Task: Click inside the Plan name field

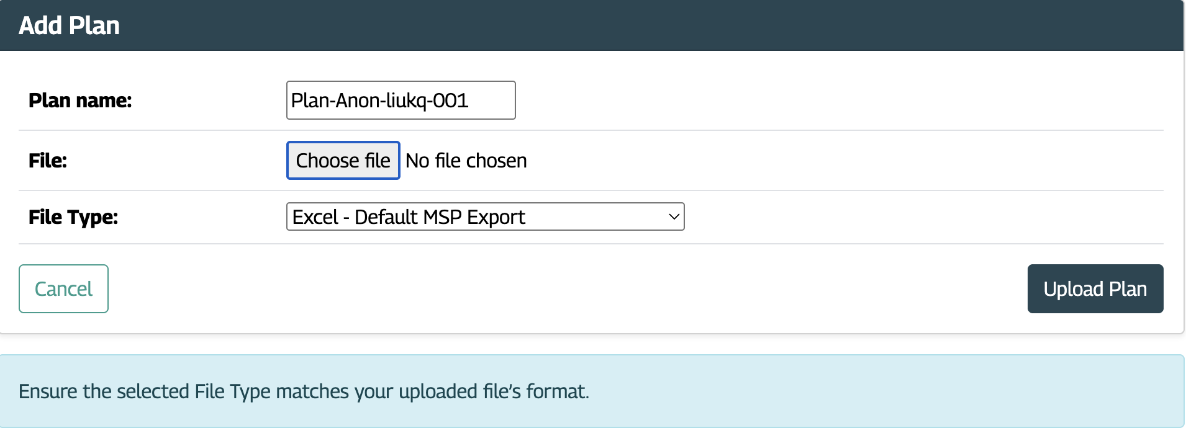Action: pos(401,100)
